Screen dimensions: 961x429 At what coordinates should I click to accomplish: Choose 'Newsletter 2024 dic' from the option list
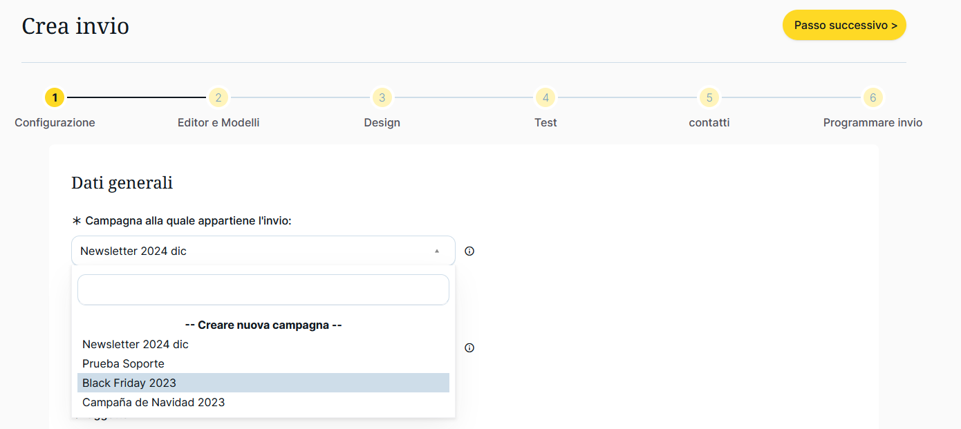click(136, 344)
